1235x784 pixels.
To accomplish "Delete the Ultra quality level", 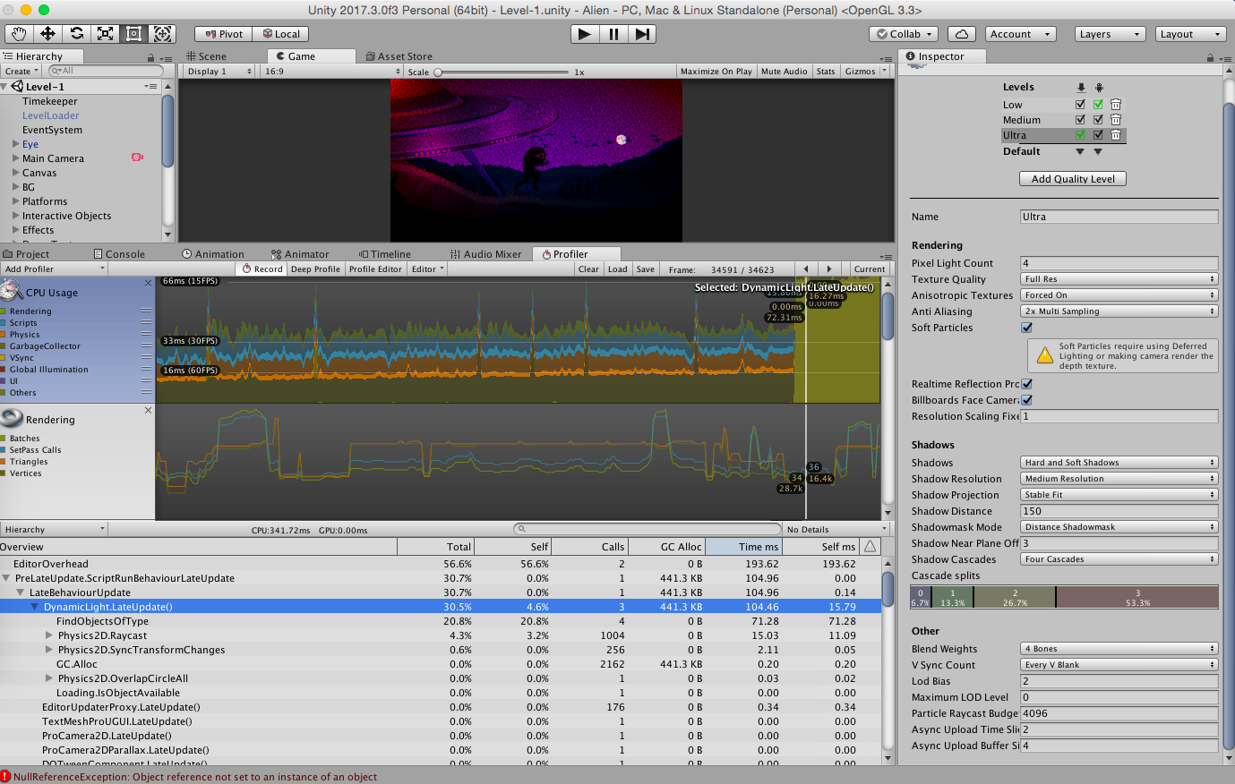I will coord(1116,135).
